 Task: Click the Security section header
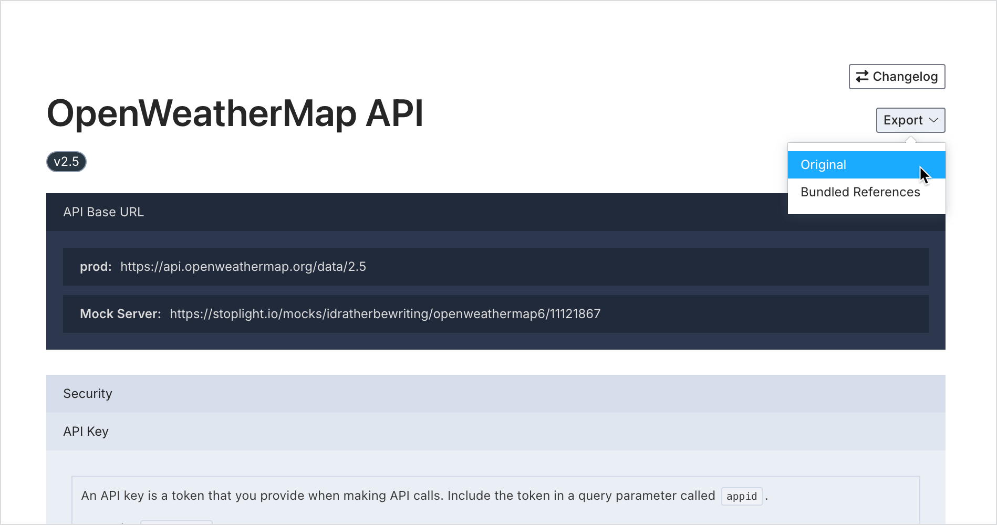(496, 394)
